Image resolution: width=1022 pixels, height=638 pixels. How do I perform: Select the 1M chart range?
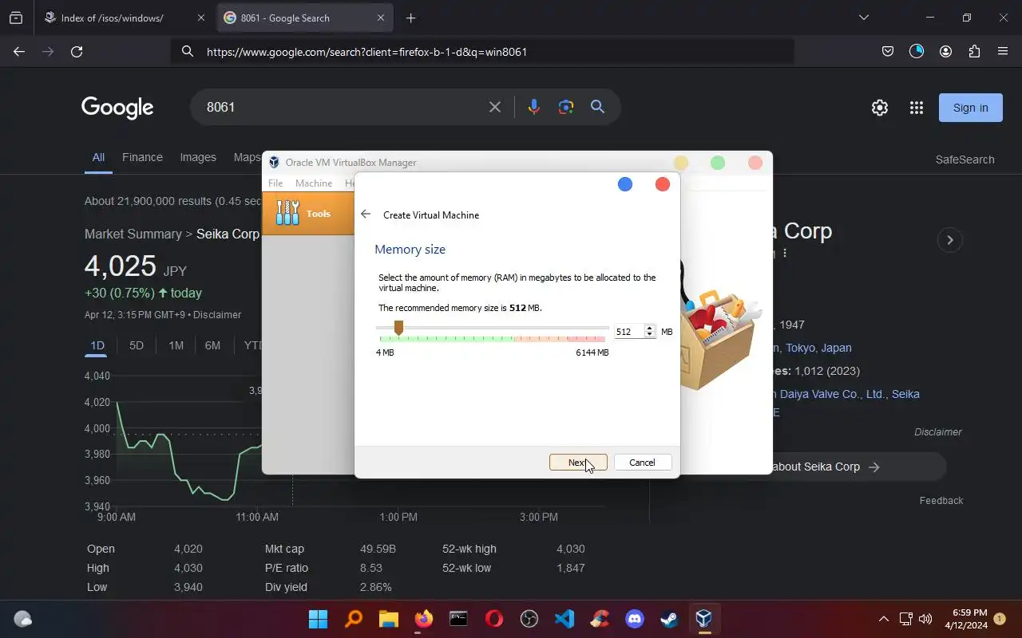point(176,345)
